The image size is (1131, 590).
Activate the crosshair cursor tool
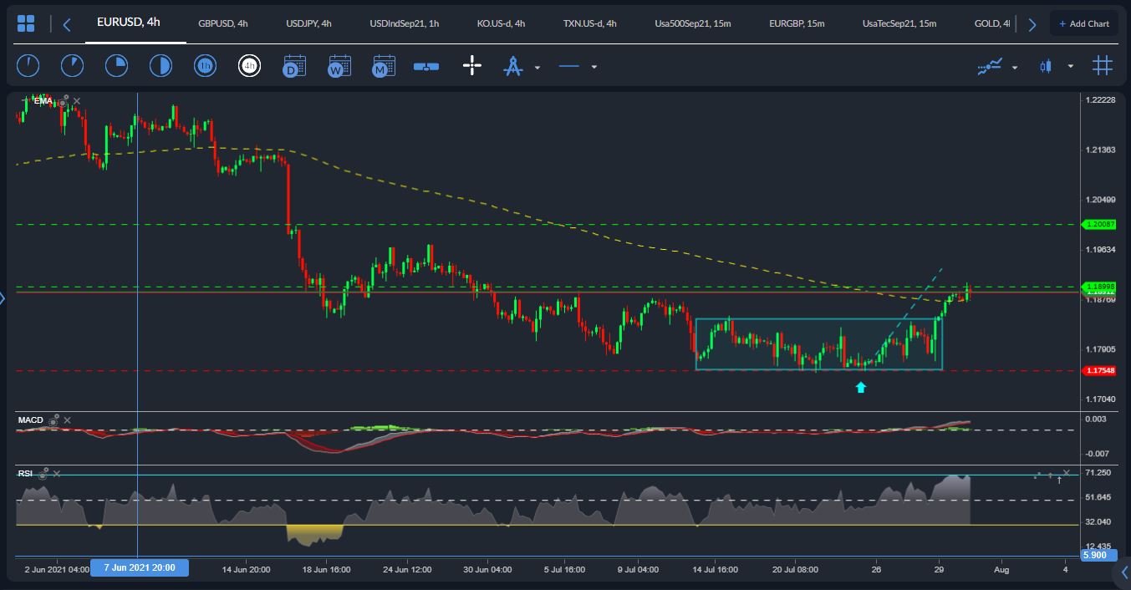[472, 65]
